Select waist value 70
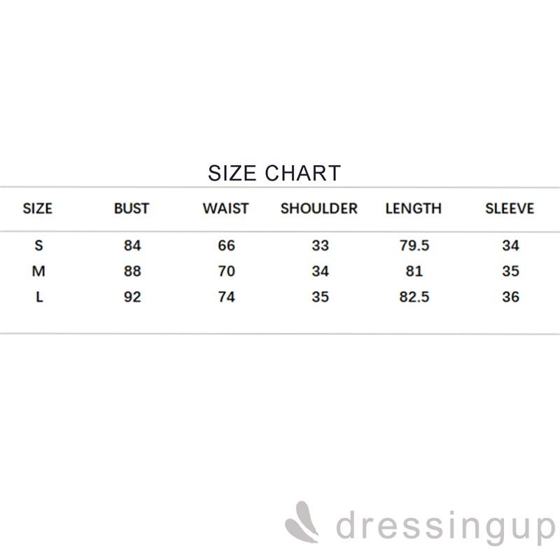The height and width of the screenshot is (560, 560). click(226, 272)
